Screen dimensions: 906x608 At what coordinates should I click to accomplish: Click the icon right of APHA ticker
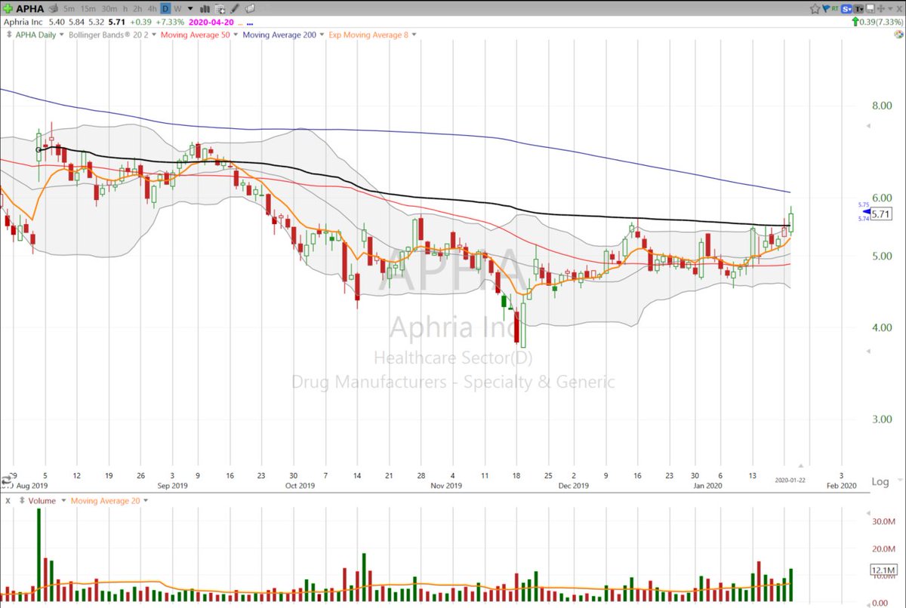53,9
